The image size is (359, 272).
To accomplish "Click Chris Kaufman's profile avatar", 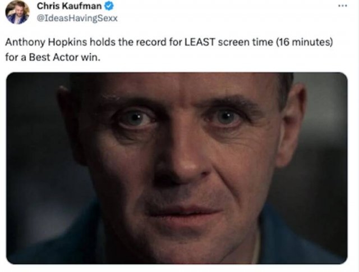I will coord(17,11).
